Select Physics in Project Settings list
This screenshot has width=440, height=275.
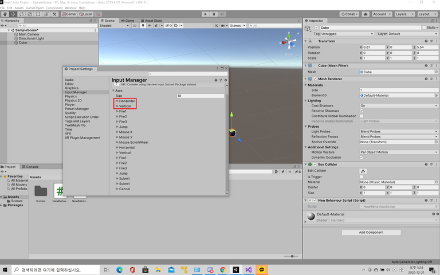pos(70,96)
